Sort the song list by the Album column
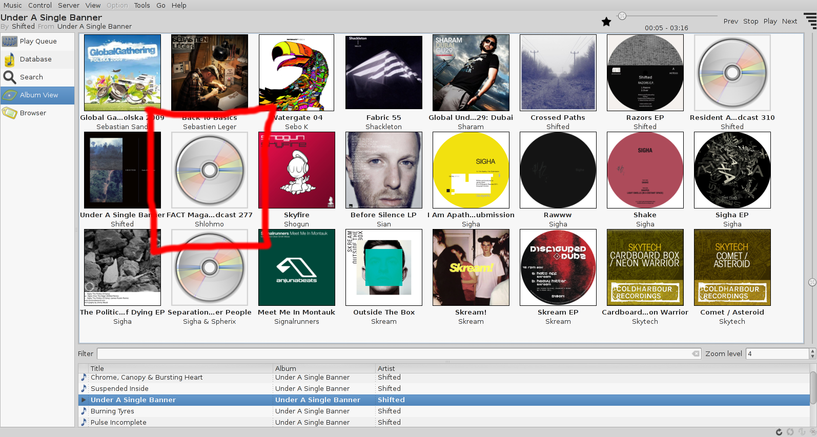Image resolution: width=817 pixels, height=437 pixels. 324,368
